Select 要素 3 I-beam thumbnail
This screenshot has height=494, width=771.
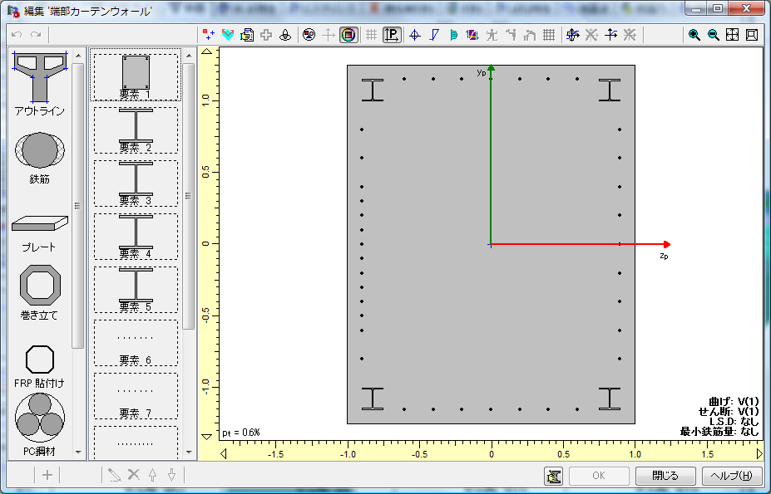coord(136,183)
